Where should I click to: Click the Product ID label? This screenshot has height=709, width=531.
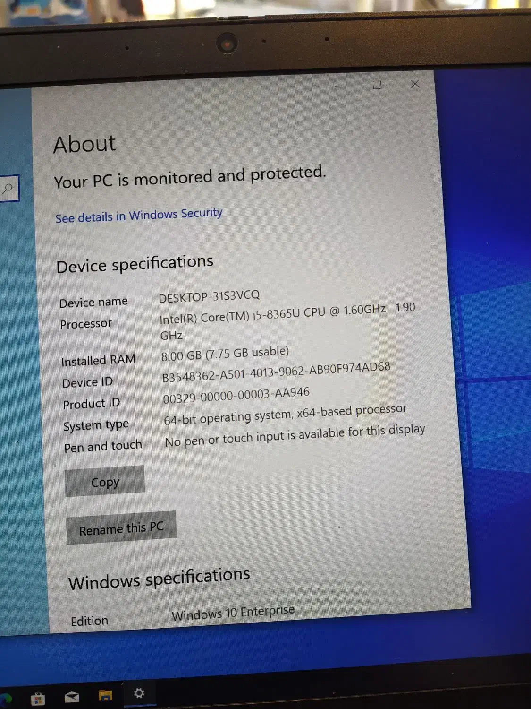[92, 404]
